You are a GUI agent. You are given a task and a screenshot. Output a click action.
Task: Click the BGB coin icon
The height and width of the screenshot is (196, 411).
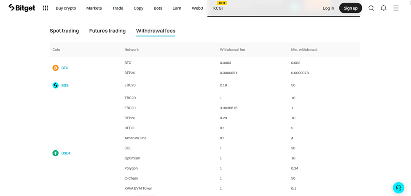tap(56, 85)
